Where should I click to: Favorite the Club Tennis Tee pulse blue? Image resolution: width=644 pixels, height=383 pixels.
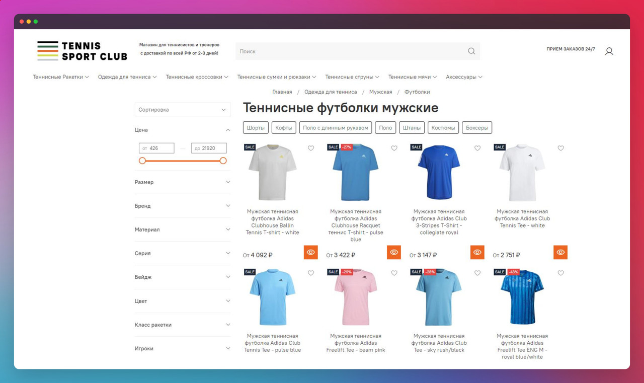pos(311,273)
